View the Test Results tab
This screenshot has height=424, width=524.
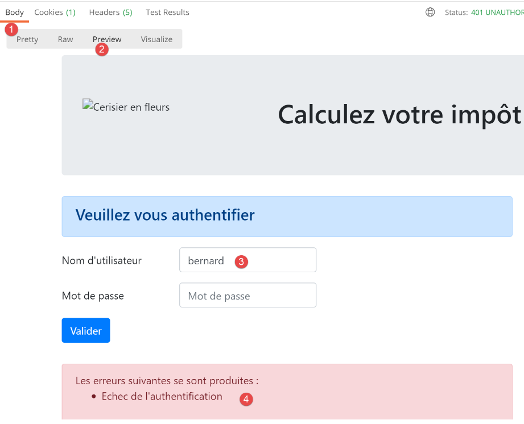pyautogui.click(x=167, y=12)
